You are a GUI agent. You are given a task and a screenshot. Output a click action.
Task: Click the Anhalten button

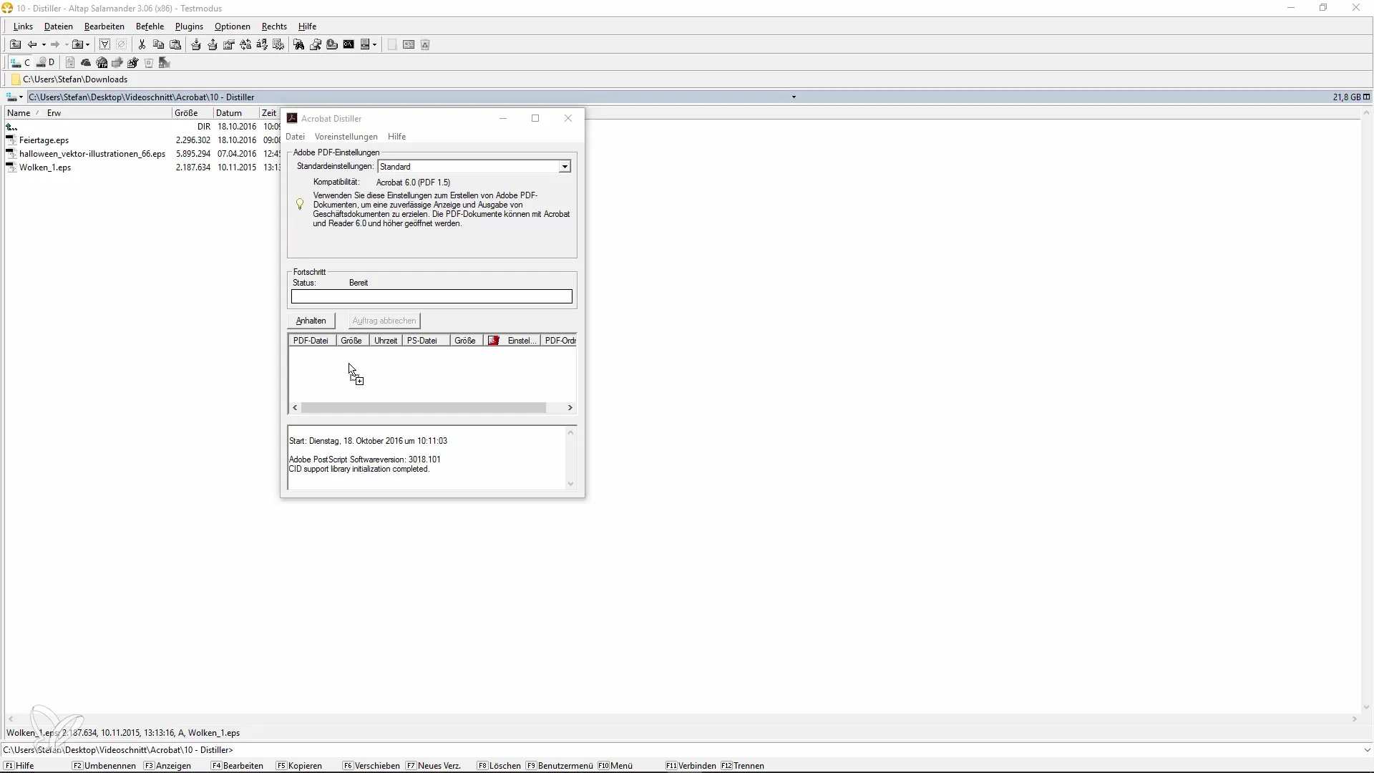tap(311, 321)
